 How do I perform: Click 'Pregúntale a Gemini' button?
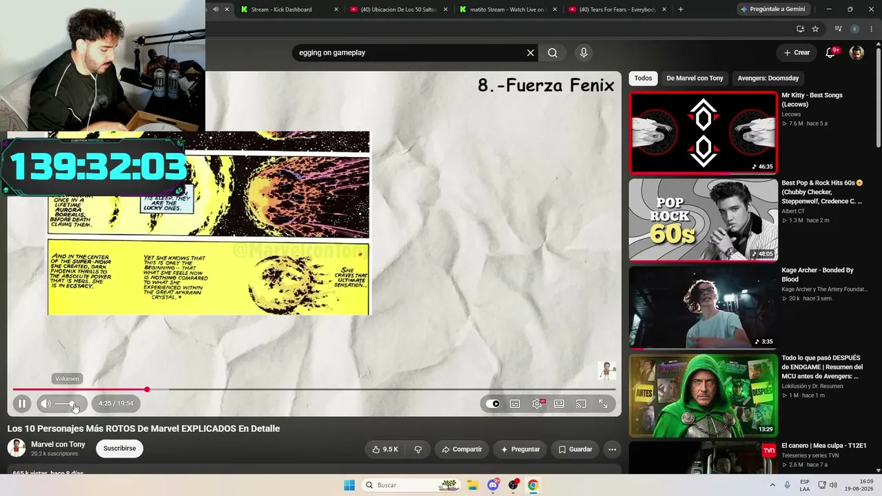pos(772,10)
